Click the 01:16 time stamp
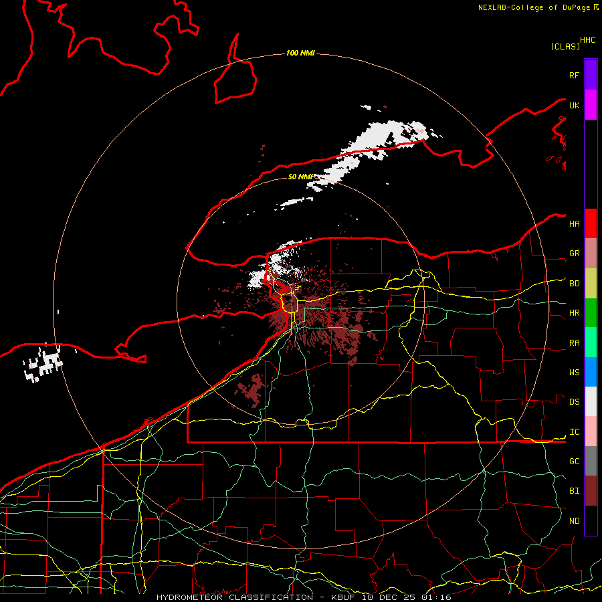This screenshot has height=602, width=602. (x=436, y=597)
